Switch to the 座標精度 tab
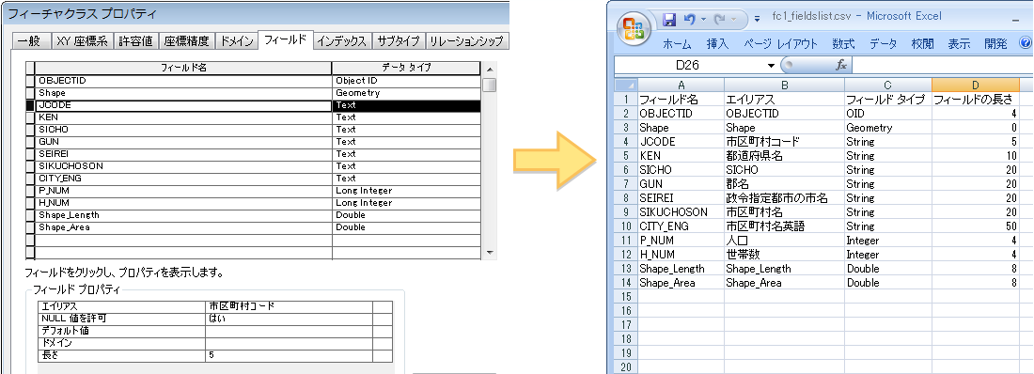 click(187, 41)
